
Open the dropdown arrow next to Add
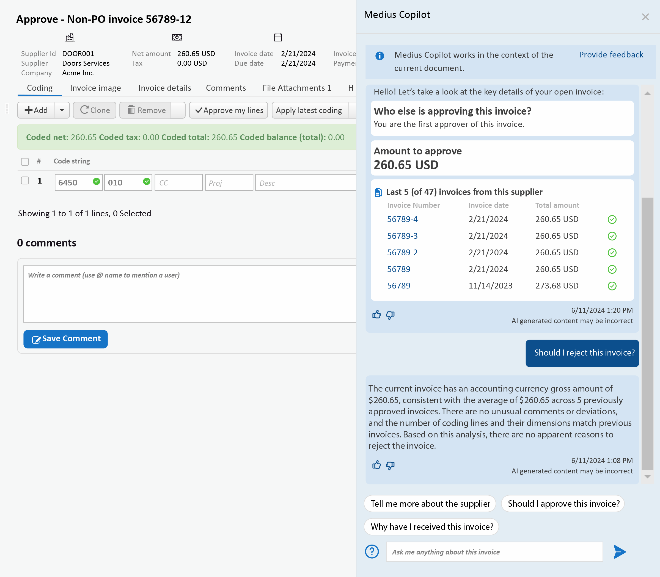pyautogui.click(x=62, y=110)
